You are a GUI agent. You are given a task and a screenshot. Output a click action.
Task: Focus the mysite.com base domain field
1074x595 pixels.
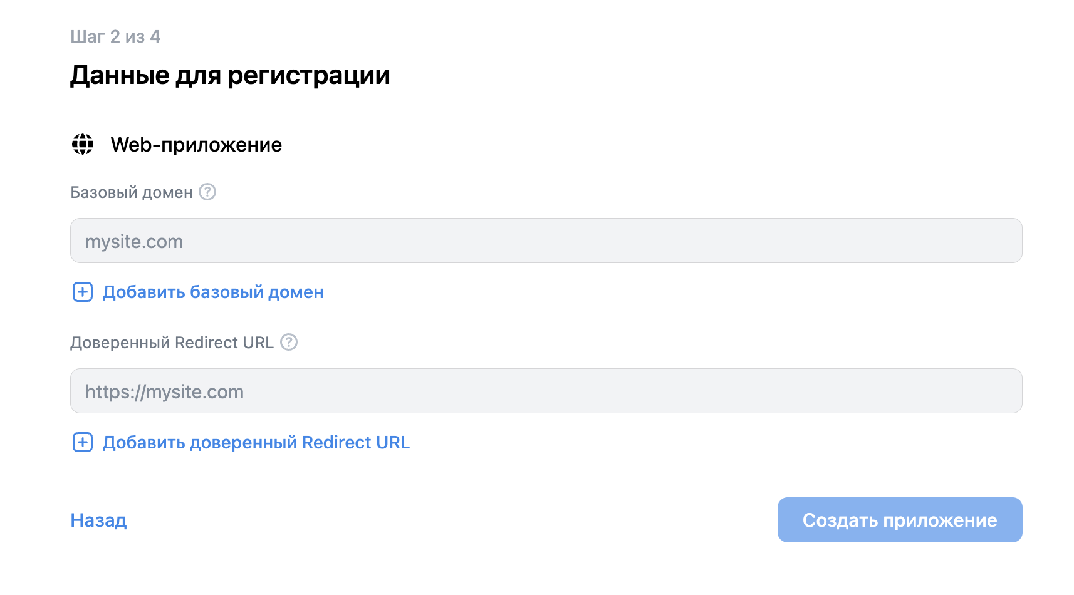pos(545,241)
